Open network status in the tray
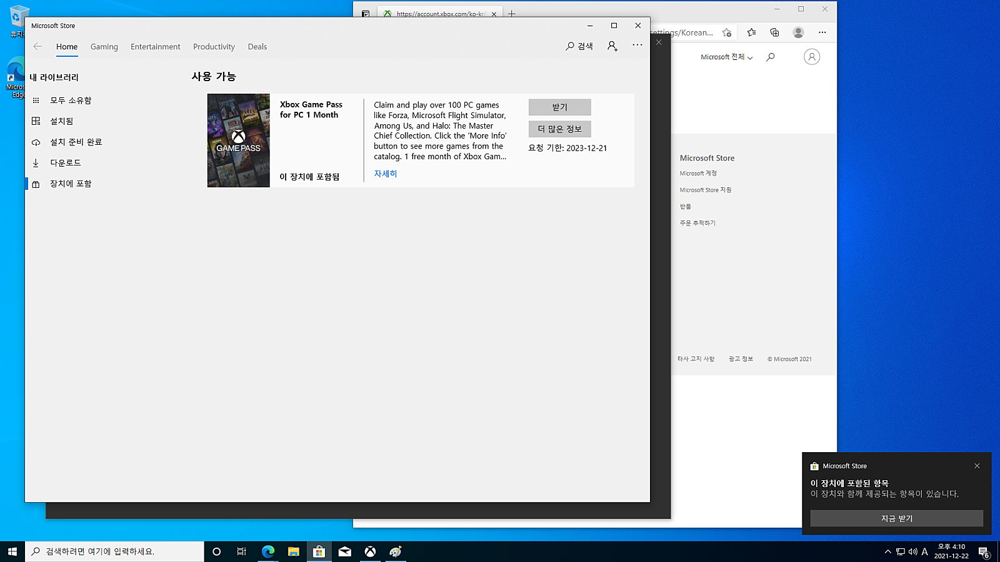1000x562 pixels. pos(901,551)
